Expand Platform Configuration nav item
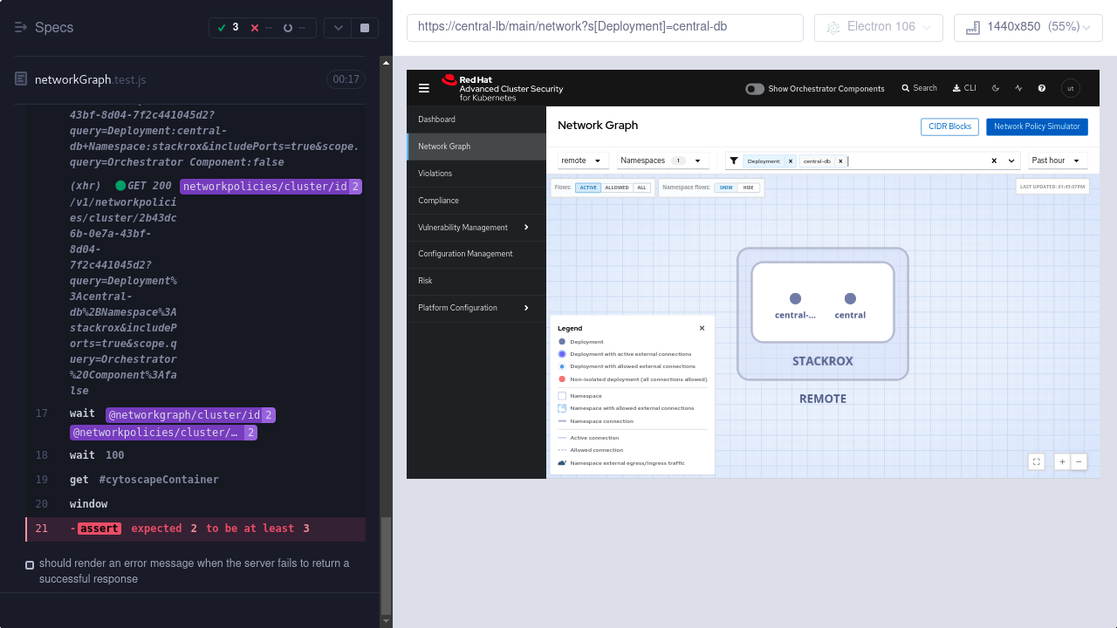Screen dimensions: 1117x628 pos(476,308)
